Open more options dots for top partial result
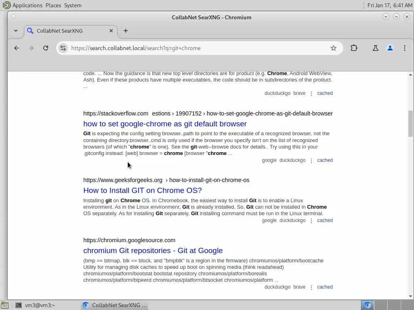 coord(311,93)
